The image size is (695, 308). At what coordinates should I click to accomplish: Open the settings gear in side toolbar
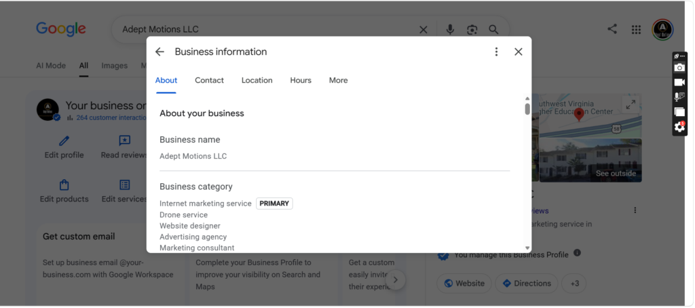[679, 127]
